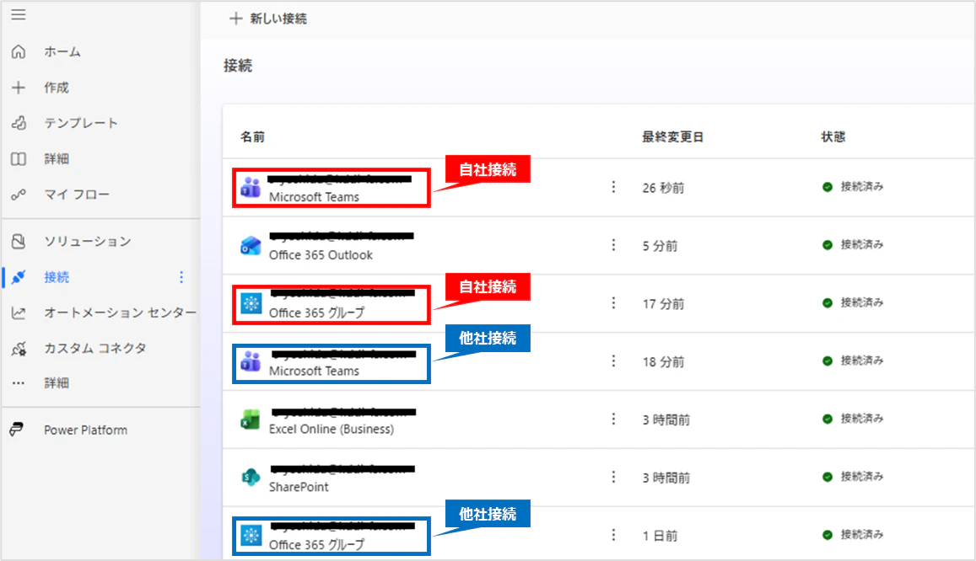Click the 接続 page heading

(x=238, y=66)
